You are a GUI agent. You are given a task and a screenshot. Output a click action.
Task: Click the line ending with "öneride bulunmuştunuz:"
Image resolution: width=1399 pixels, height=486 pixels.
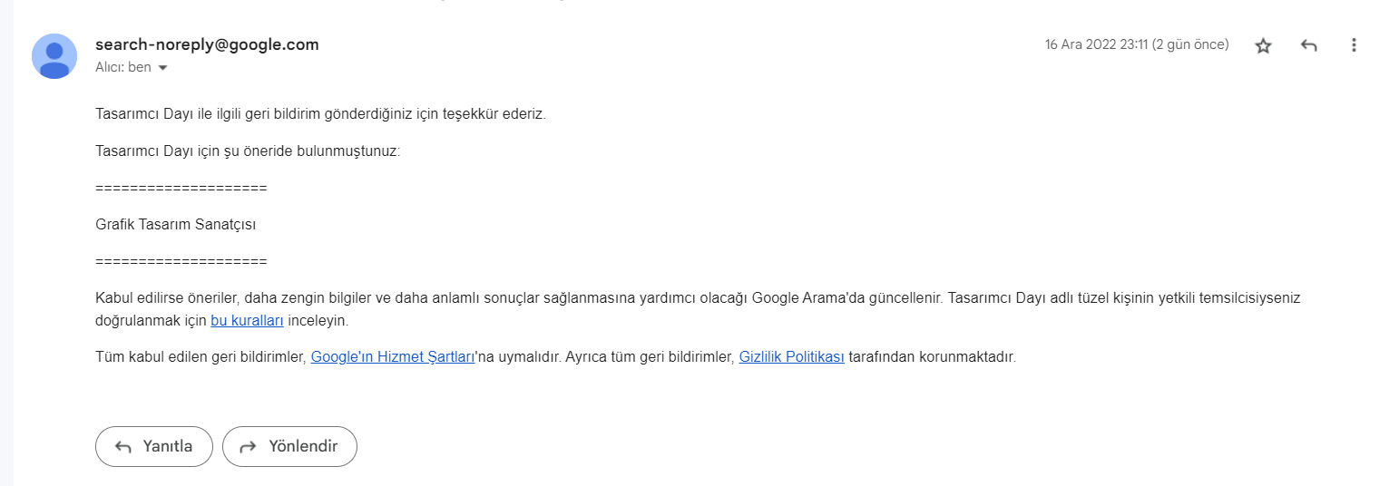pyautogui.click(x=248, y=151)
